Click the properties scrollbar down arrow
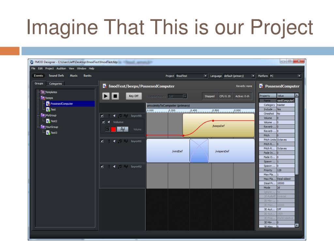This screenshot has width=334, height=251. tap(297, 225)
